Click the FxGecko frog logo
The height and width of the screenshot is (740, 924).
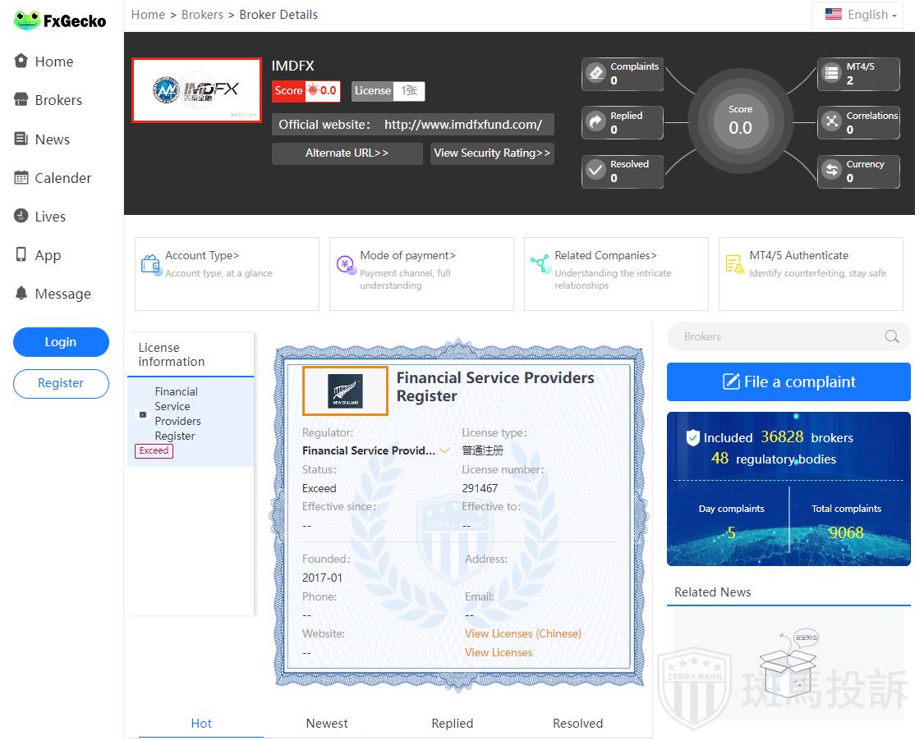[x=27, y=21]
